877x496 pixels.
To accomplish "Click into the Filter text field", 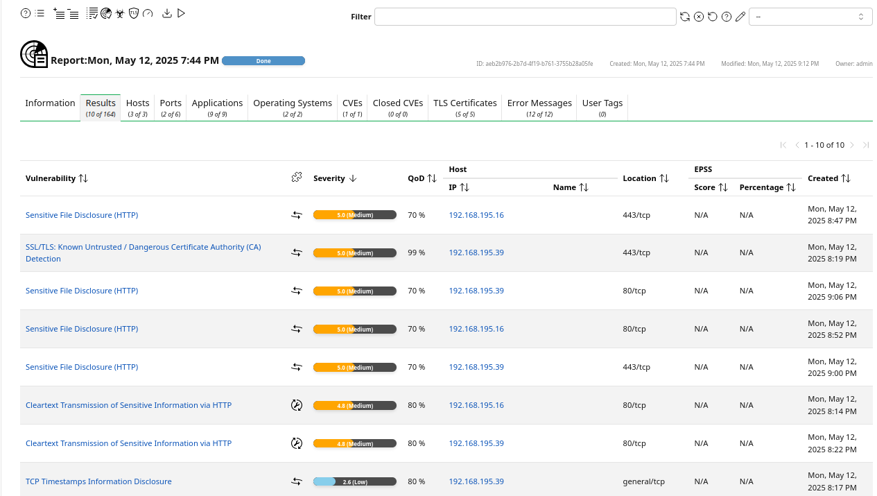I will tap(525, 17).
